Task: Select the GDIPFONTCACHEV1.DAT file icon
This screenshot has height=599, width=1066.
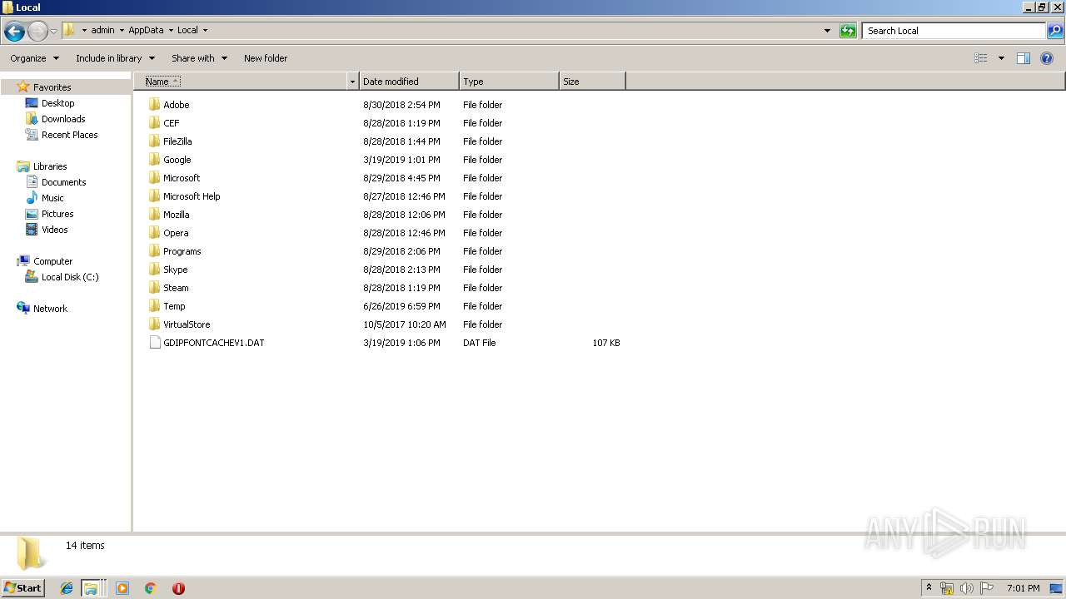Action: pos(154,343)
